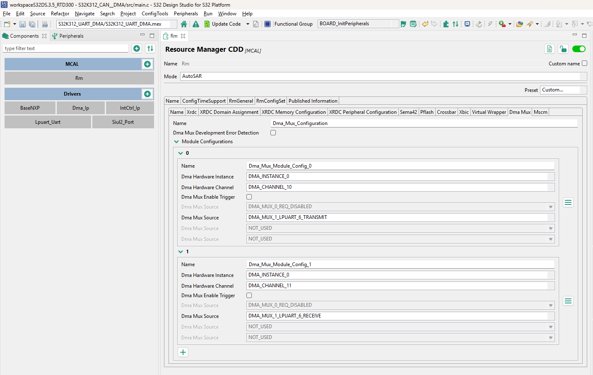The width and height of the screenshot is (593, 375).
Task: Click the add component plus beside the filter box
Action: [137, 48]
